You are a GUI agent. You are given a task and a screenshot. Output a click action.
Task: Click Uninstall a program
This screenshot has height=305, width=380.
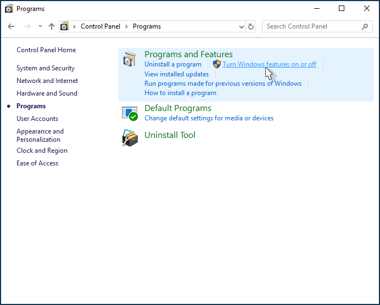[173, 64]
